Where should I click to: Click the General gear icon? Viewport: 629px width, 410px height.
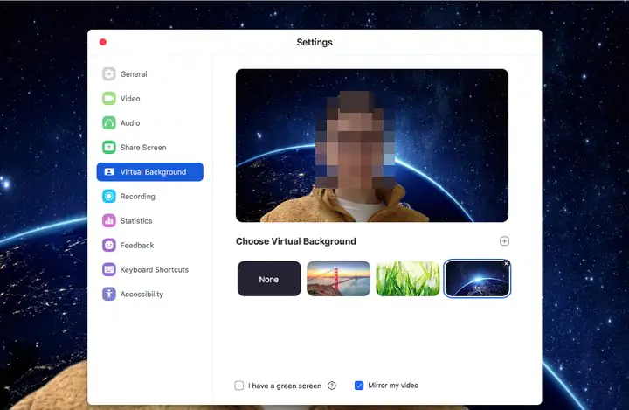pos(108,74)
